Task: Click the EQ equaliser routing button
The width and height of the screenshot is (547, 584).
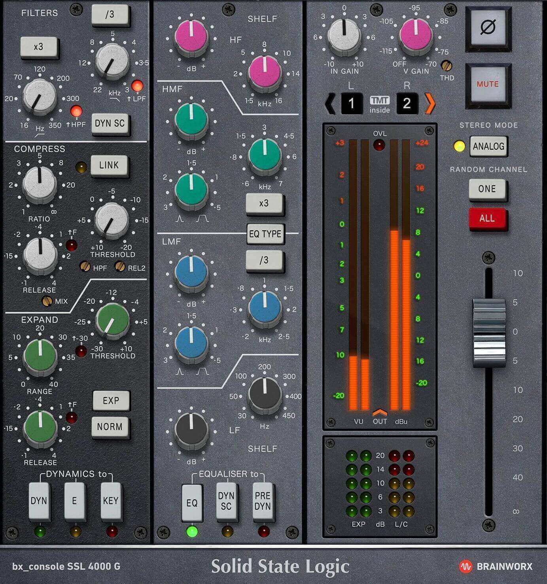Action: click(192, 503)
